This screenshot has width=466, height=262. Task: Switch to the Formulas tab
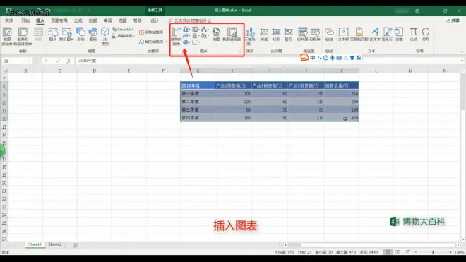(78, 20)
